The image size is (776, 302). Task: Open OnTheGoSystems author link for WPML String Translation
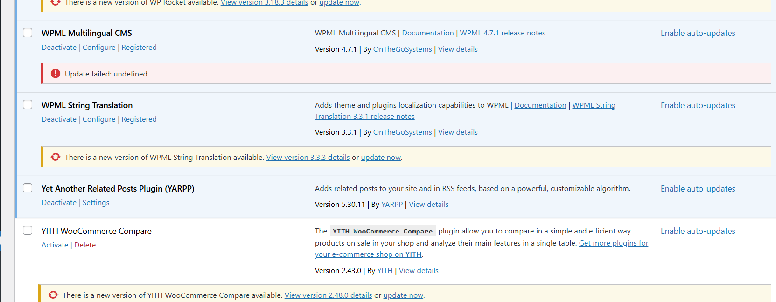coord(403,132)
